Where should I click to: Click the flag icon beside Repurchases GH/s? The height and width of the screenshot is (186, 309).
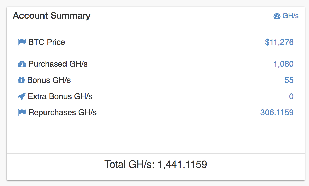click(22, 112)
